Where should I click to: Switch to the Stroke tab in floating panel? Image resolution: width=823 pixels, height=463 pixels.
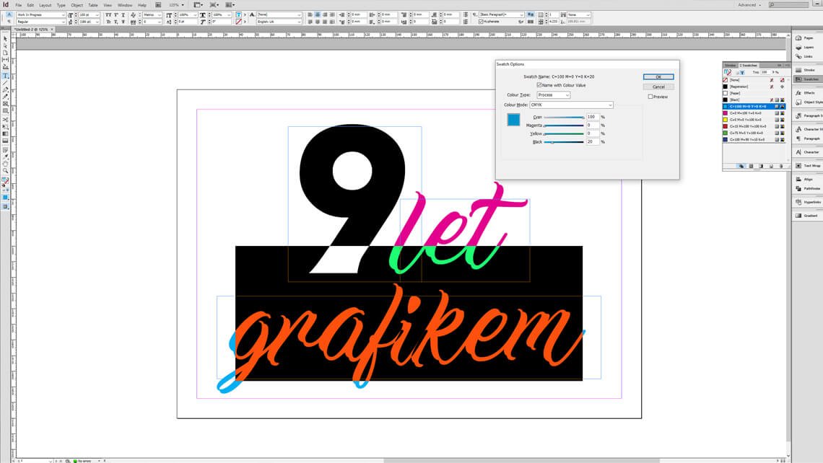point(730,65)
